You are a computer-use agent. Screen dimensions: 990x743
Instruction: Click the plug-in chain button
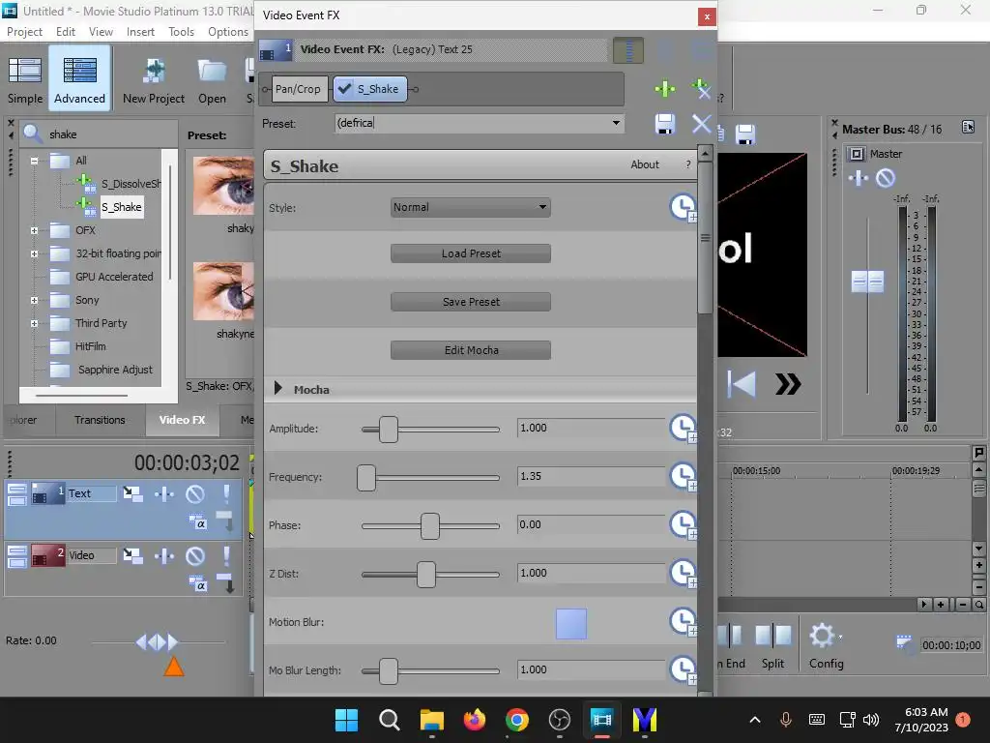(665, 88)
